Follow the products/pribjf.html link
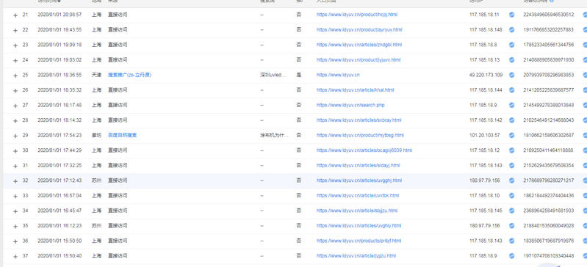Image resolution: width=587 pixels, height=267 pixels. (x=359, y=241)
